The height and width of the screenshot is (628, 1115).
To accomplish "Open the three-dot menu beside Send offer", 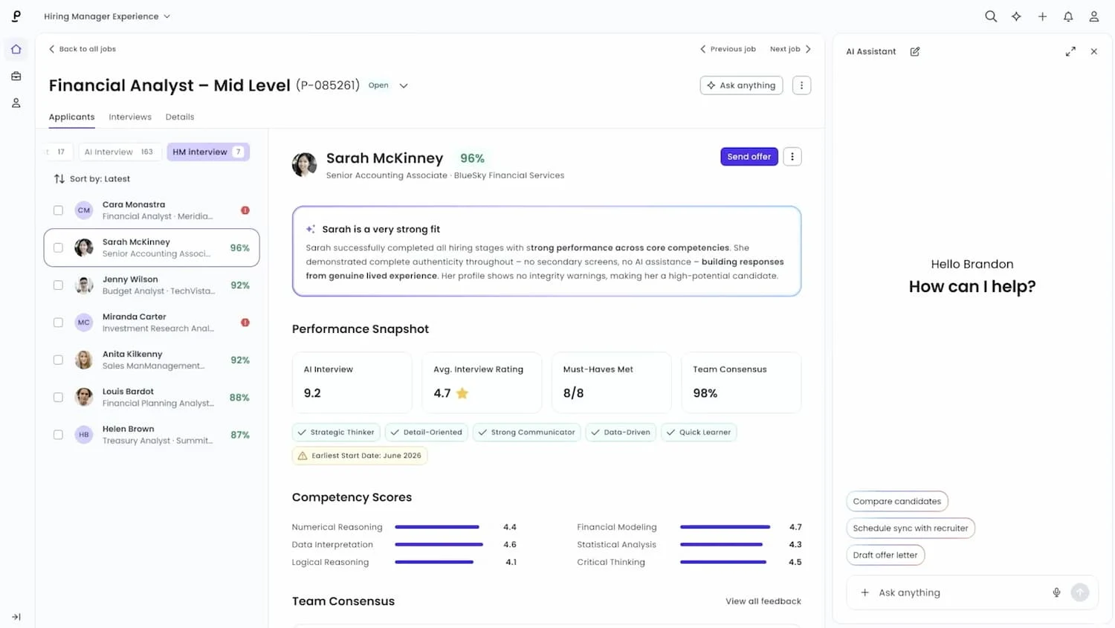I will click(792, 157).
